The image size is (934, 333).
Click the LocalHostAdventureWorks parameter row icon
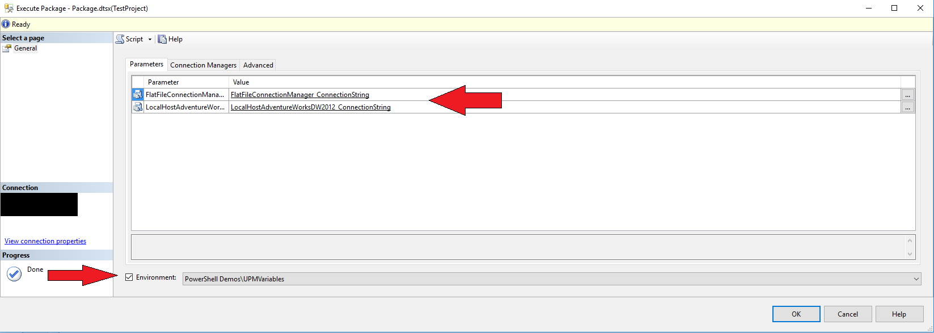[138, 107]
